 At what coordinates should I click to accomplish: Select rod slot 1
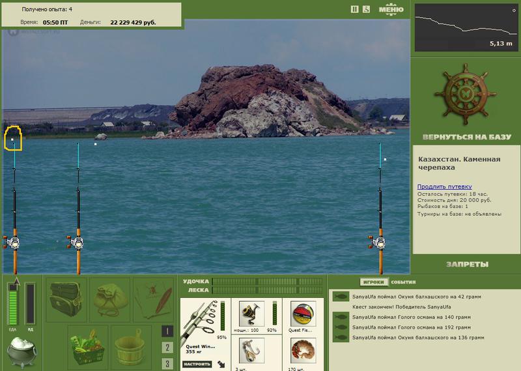[x=167, y=331]
